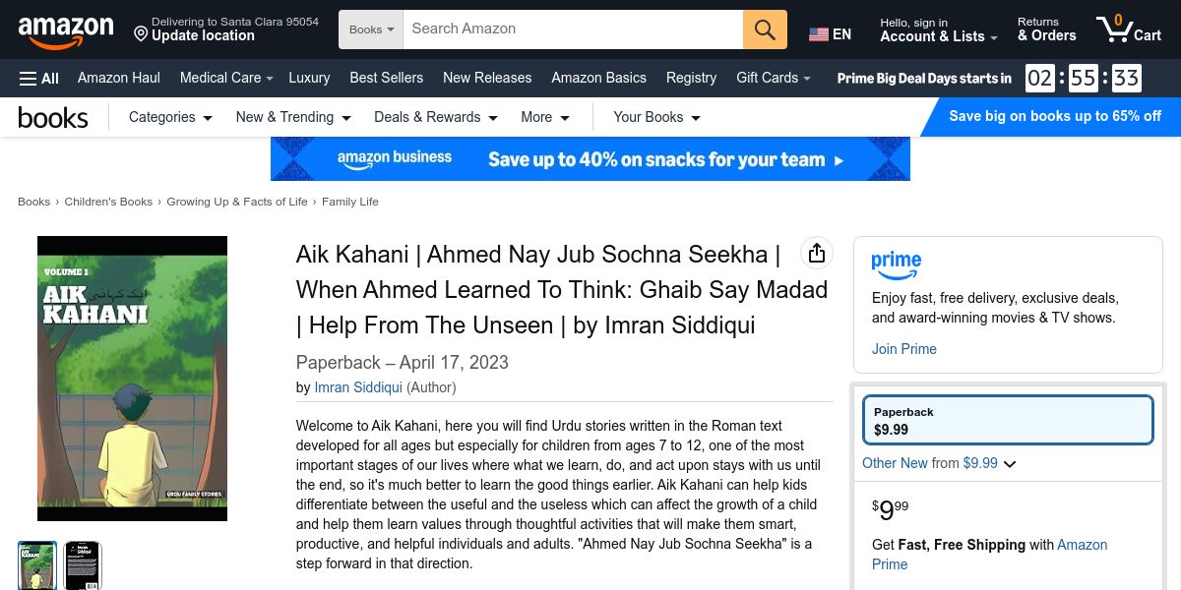Screen dimensions: 1181x590
Task: Open the Books search category dropdown
Action: click(x=371, y=29)
